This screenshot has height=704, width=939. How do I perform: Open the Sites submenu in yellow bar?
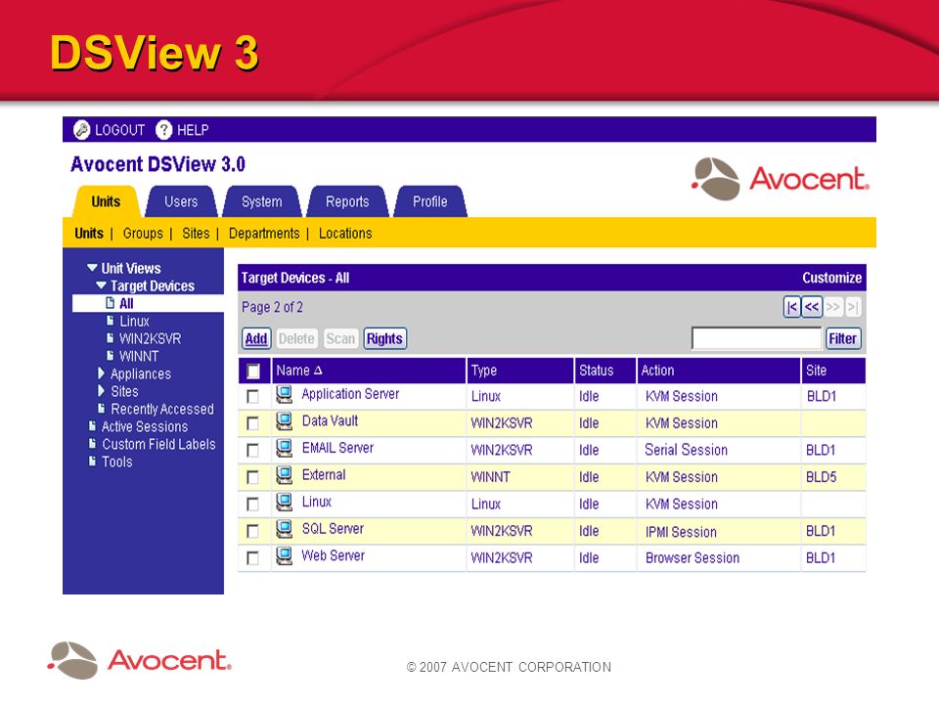[196, 233]
